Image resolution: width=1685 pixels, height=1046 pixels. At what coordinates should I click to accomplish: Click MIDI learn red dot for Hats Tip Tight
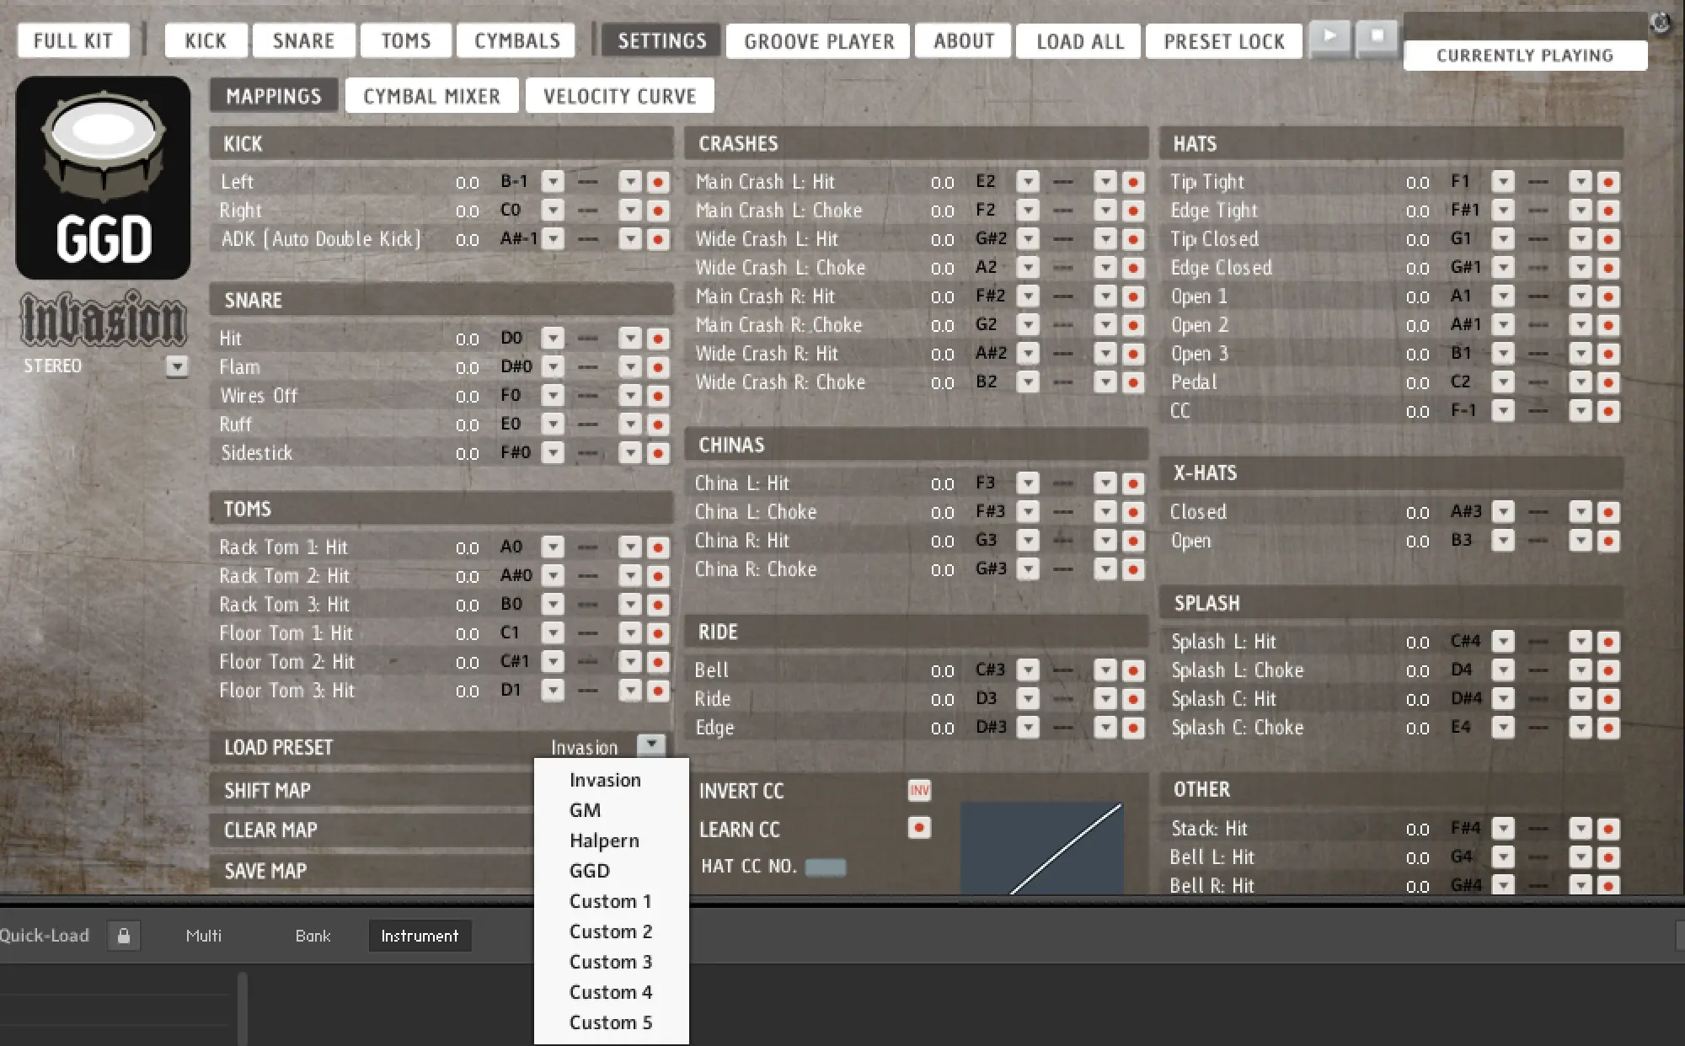1608,182
